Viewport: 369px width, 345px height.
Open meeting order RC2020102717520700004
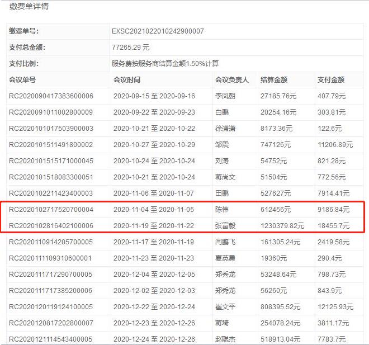click(51, 210)
